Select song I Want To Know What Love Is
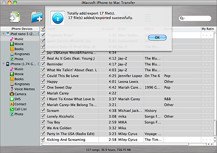This screenshot has height=153, width=217. click(x=71, y=99)
